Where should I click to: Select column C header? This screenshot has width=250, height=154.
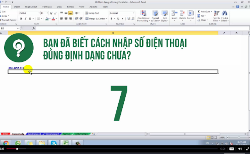[x=224, y=33]
